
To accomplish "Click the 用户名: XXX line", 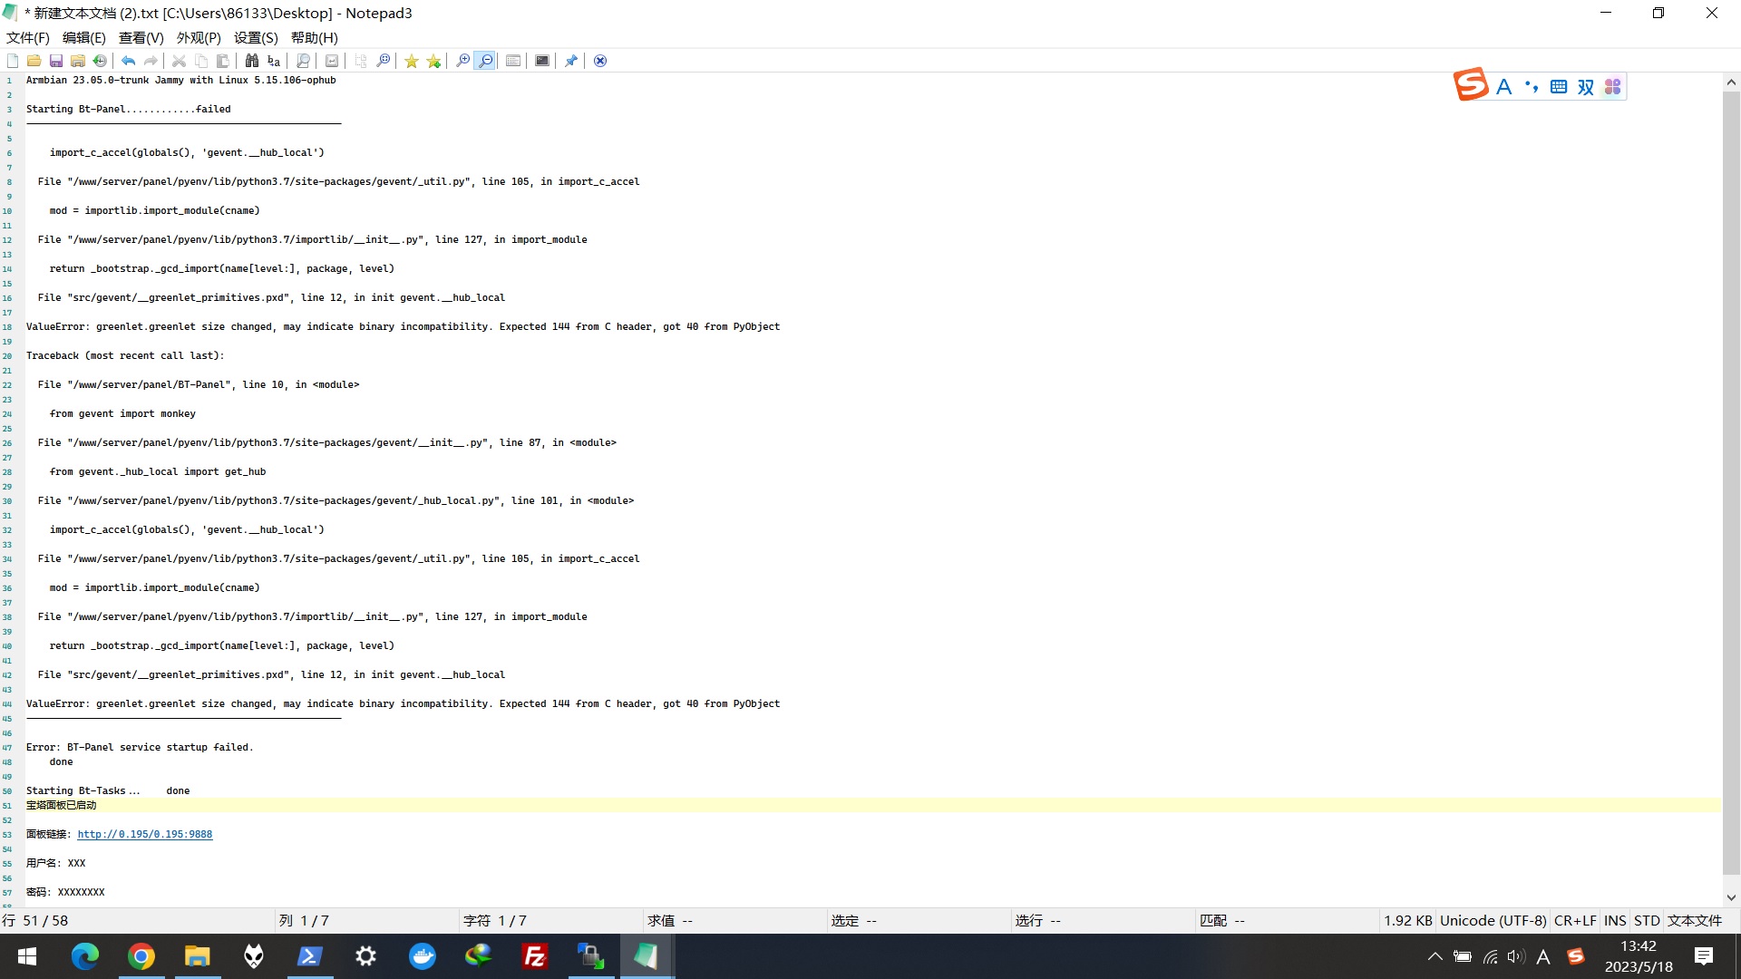I will pyautogui.click(x=56, y=863).
